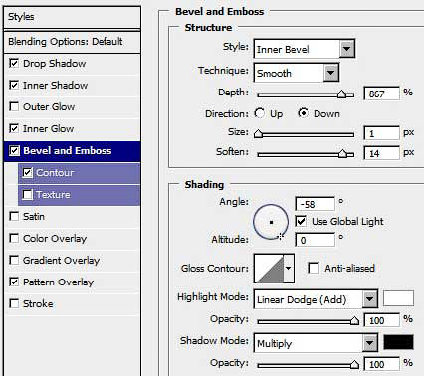Click the Gloss Contour thumbnail preview

pyautogui.click(x=269, y=269)
